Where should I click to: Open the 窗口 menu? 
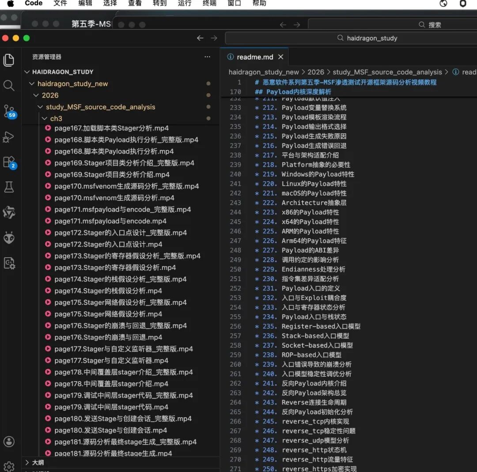coord(235,4)
